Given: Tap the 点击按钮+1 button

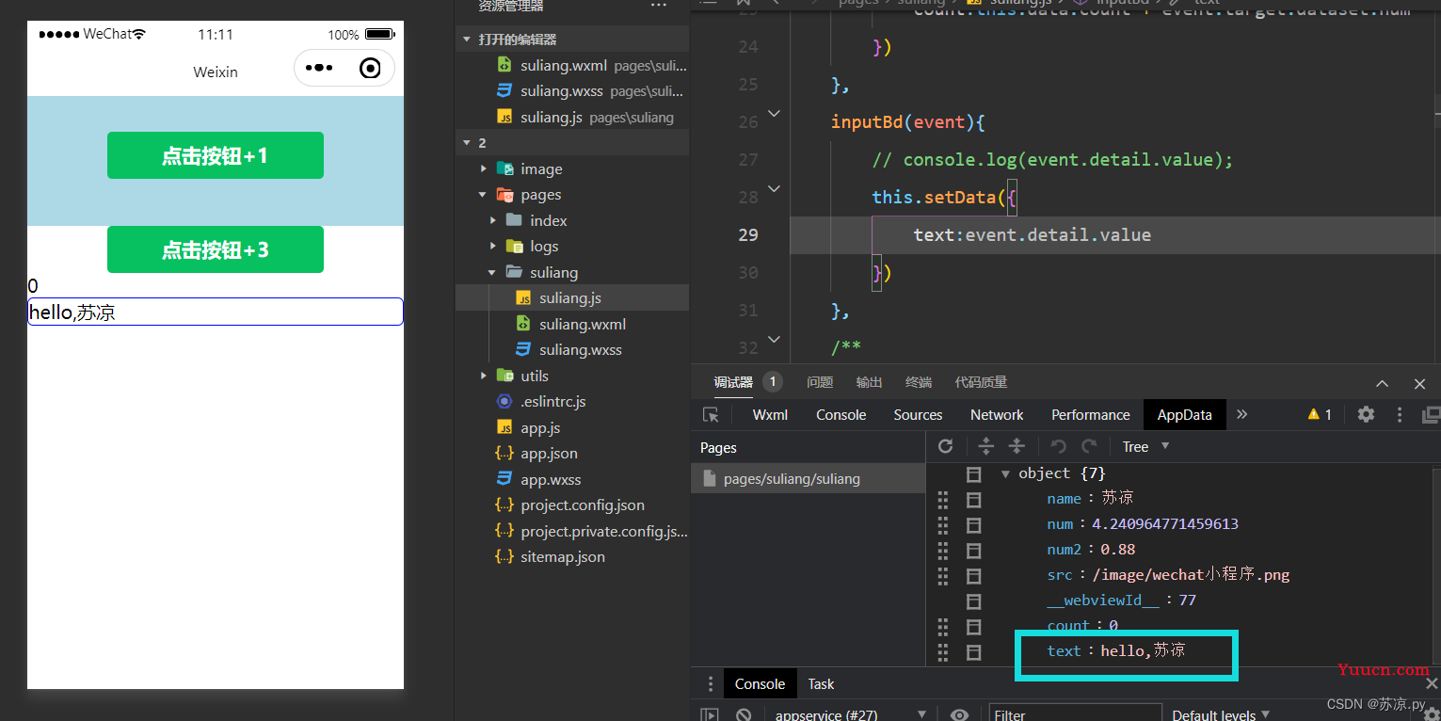Looking at the screenshot, I should coord(216,155).
